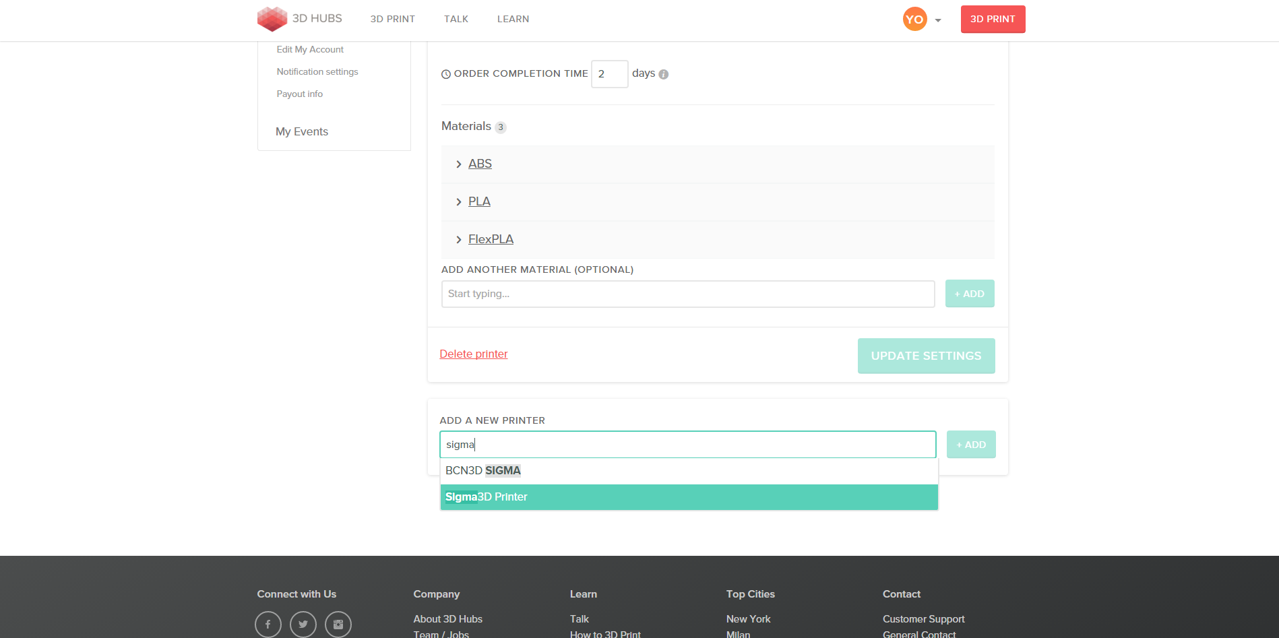The width and height of the screenshot is (1279, 638).
Task: Open New York footer link
Action: click(x=749, y=618)
